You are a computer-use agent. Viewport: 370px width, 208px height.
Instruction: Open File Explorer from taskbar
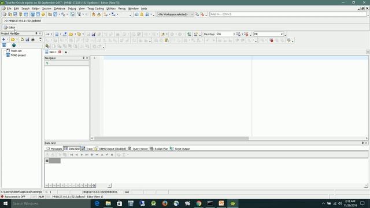pyautogui.click(x=108, y=203)
